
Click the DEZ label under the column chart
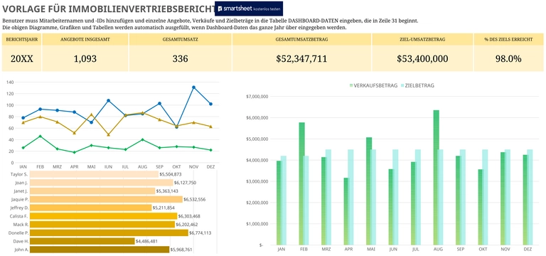pyautogui.click(x=528, y=250)
